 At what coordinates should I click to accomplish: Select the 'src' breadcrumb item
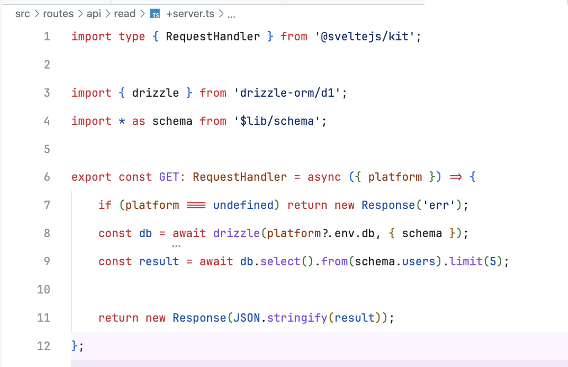click(x=23, y=14)
